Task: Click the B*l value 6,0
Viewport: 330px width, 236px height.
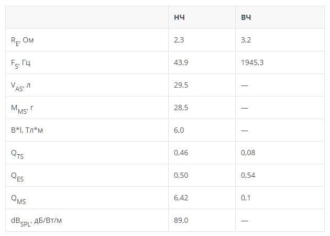Action: (x=179, y=130)
